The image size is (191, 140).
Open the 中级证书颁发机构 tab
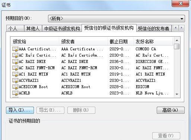pos(62,29)
